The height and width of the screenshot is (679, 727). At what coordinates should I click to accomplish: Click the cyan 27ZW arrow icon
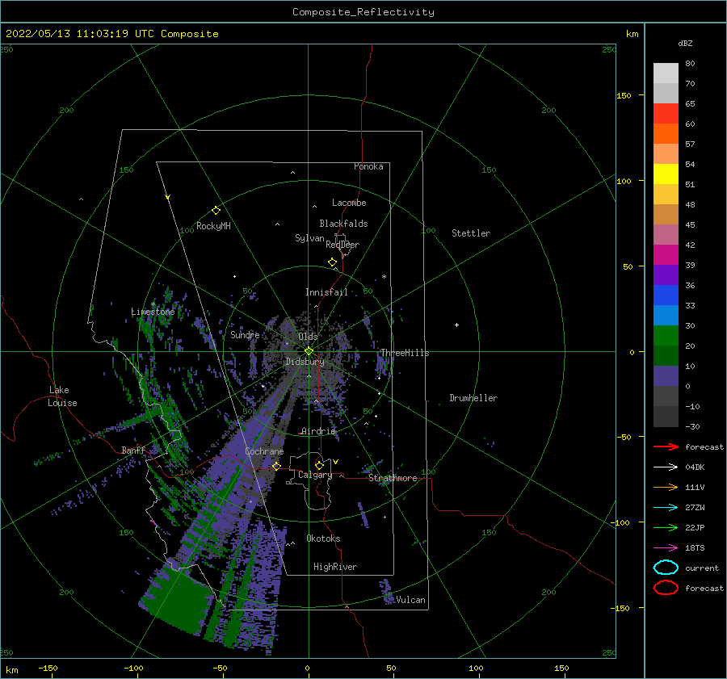coord(666,508)
